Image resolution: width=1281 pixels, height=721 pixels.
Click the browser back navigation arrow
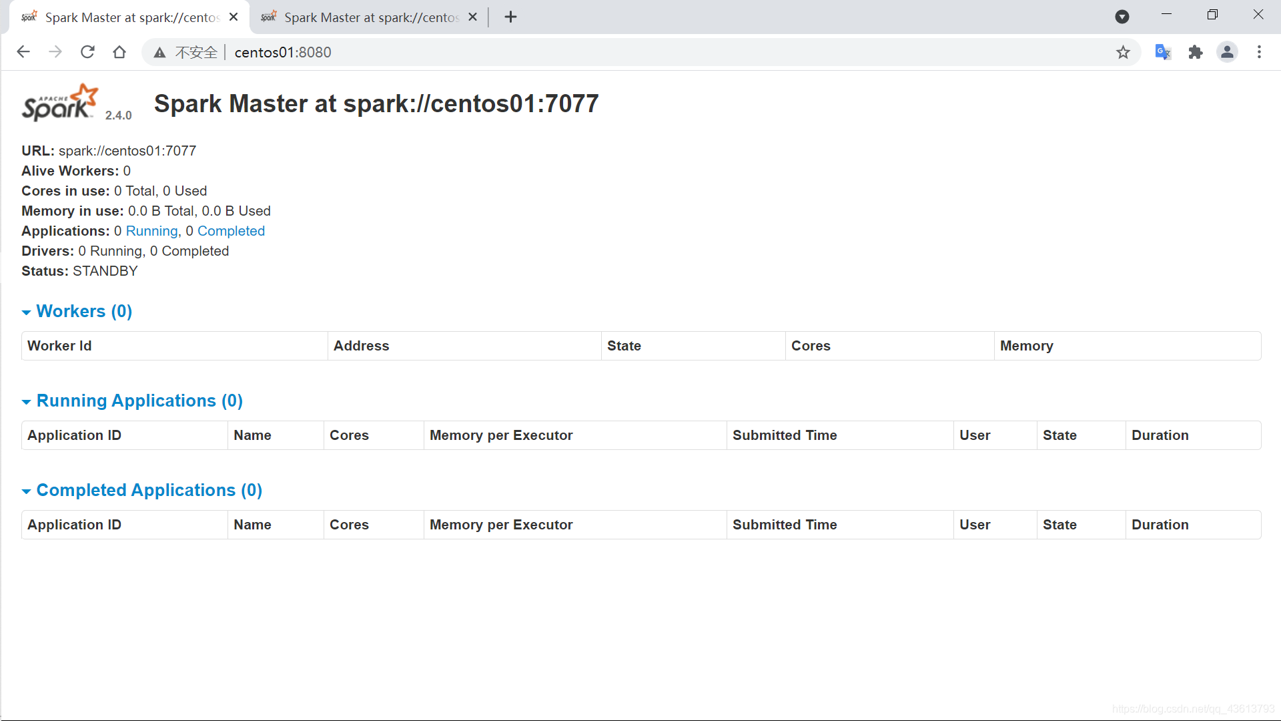point(24,52)
